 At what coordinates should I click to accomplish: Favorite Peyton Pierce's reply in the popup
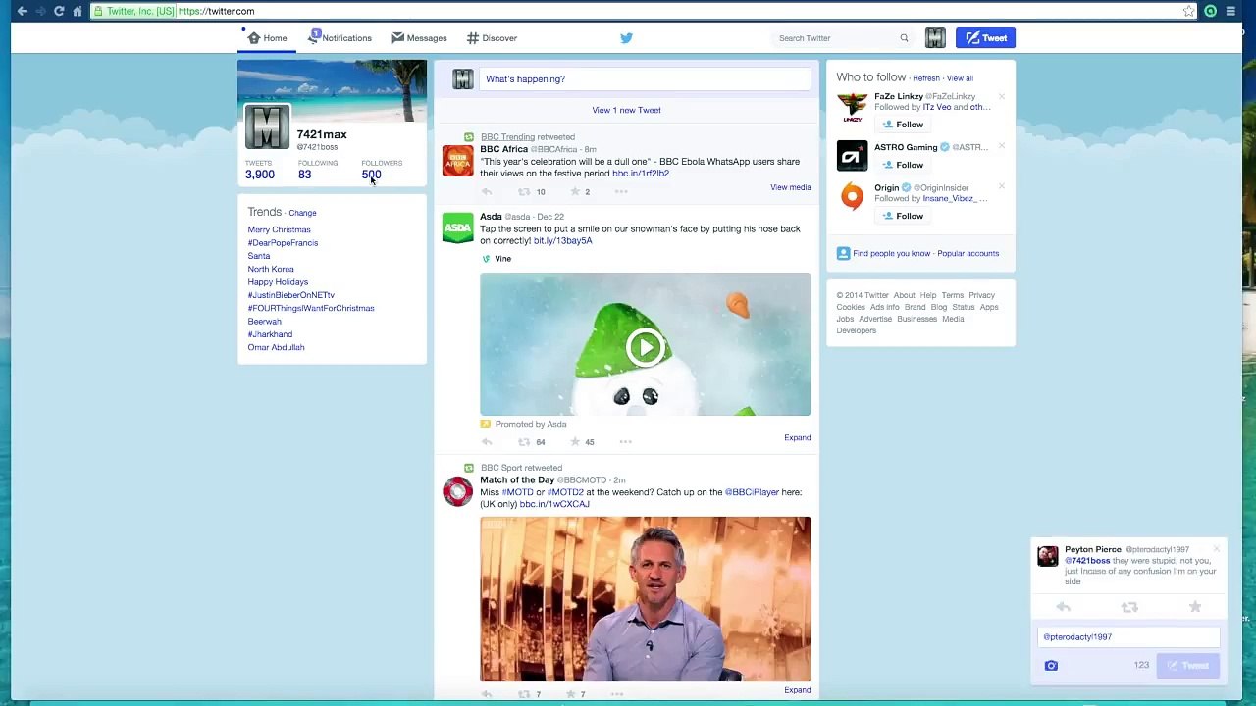pyautogui.click(x=1195, y=608)
